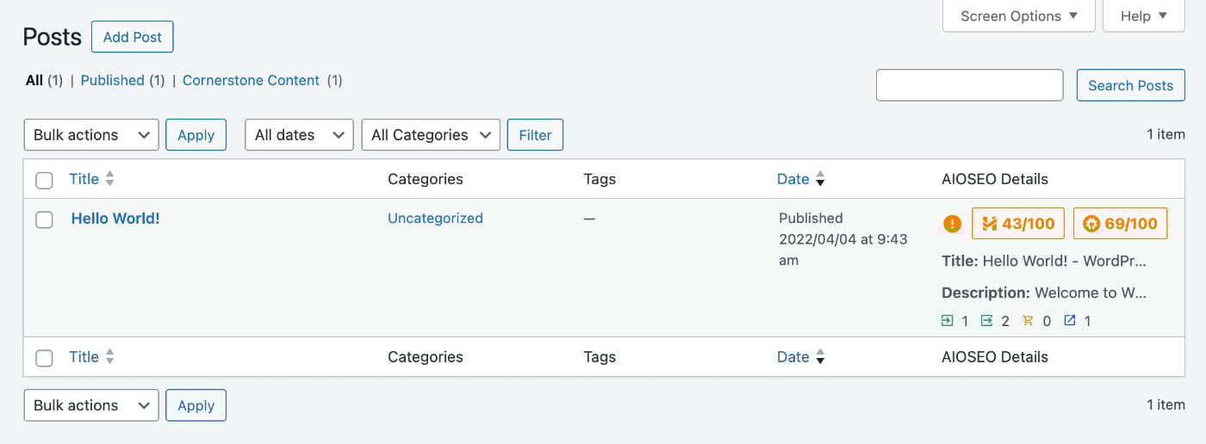Click AIOSEO Details label in footer row
1206x444 pixels.
click(995, 357)
